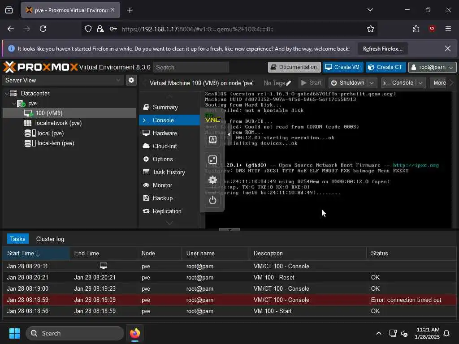Click the Proxmox search field
Image resolution: width=459 pixels, height=344 pixels.
[x=191, y=67]
